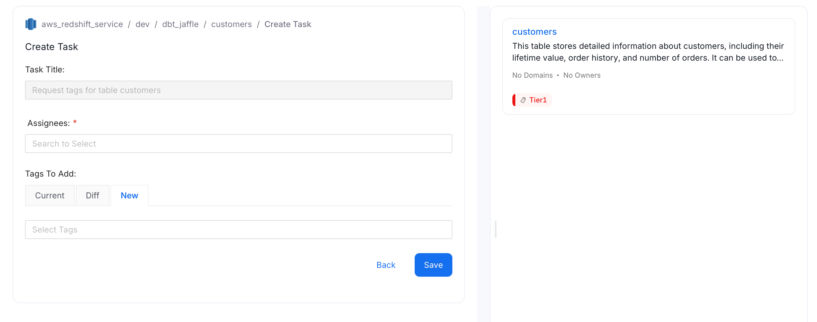Click the Create Task breadcrumb text
The width and height of the screenshot is (817, 322).
[288, 24]
